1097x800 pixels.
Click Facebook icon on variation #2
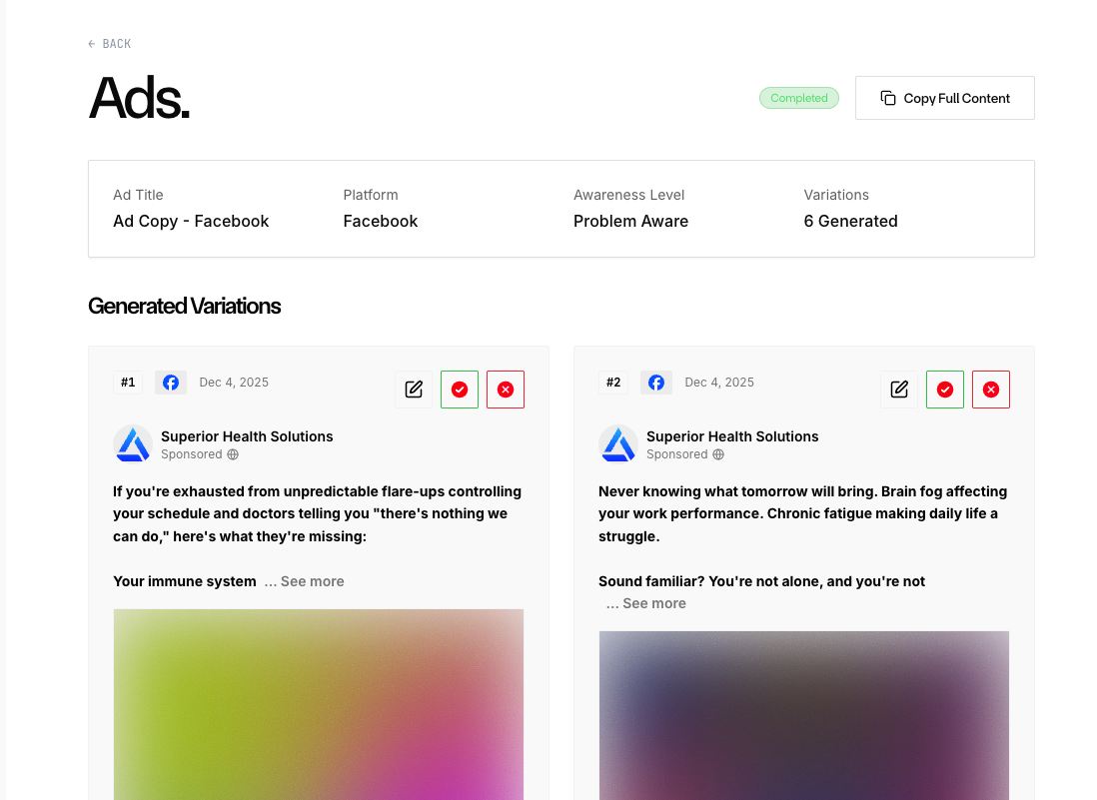click(656, 383)
